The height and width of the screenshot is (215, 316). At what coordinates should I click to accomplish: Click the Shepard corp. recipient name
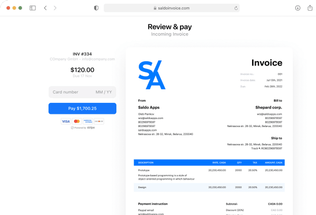tap(269, 107)
